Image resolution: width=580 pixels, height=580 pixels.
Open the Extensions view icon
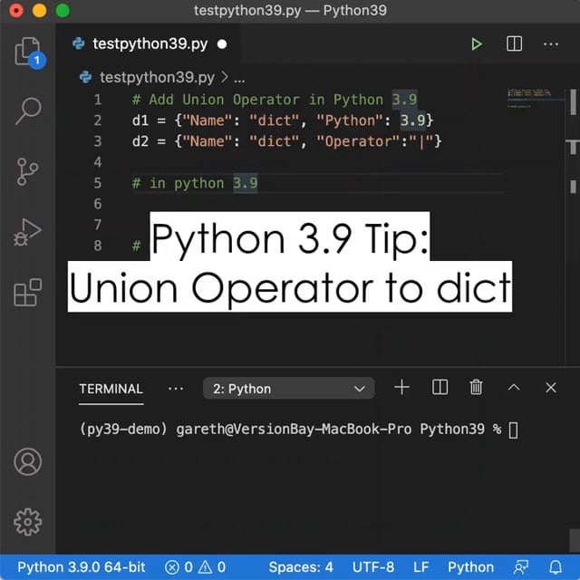tap(28, 292)
